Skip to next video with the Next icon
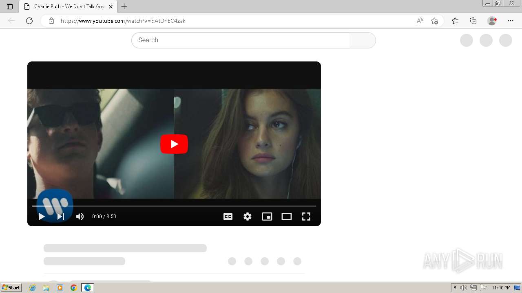The image size is (522, 293). (x=61, y=216)
